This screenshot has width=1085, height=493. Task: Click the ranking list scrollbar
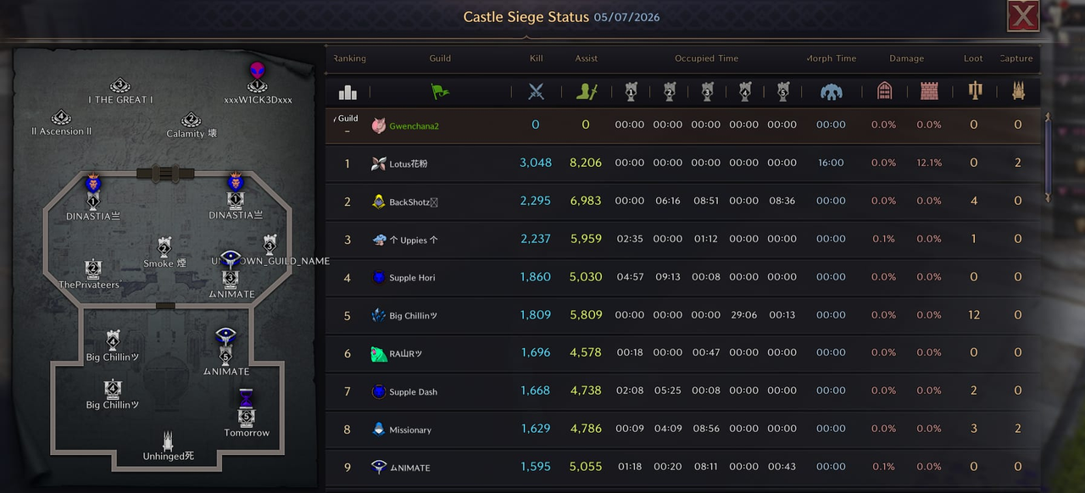coord(1049,158)
